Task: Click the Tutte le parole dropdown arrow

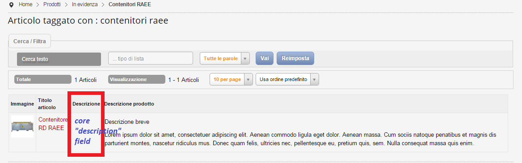Action: point(245,58)
